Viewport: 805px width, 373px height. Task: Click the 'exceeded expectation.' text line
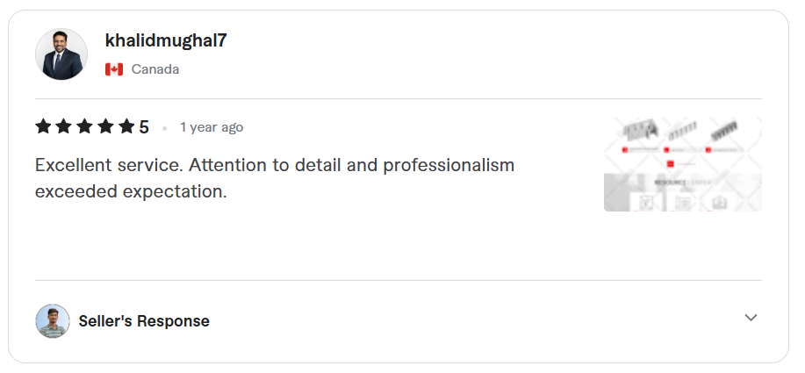131,190
